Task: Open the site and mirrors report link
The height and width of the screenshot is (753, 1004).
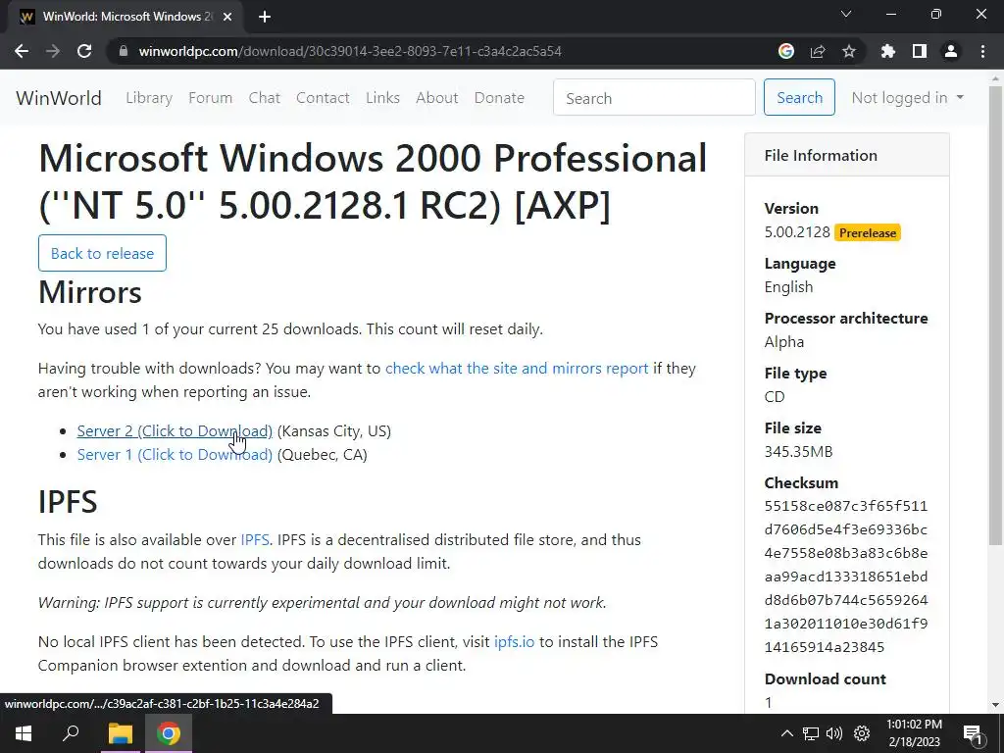Action: 517,369
